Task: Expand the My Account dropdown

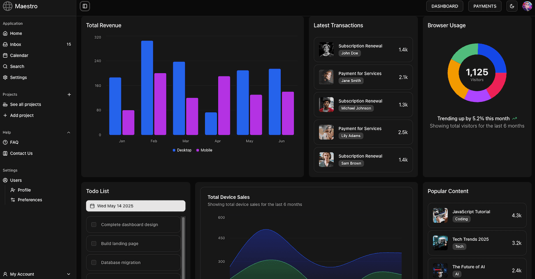Action: 69,274
